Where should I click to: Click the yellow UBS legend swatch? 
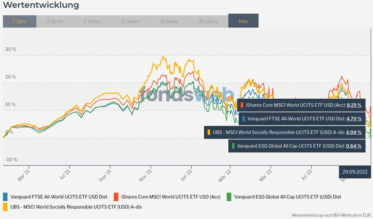click(5, 206)
